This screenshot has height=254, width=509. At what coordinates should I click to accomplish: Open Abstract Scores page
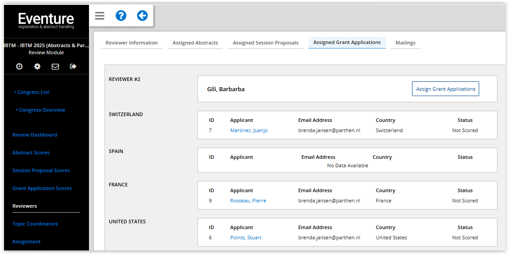click(x=31, y=153)
